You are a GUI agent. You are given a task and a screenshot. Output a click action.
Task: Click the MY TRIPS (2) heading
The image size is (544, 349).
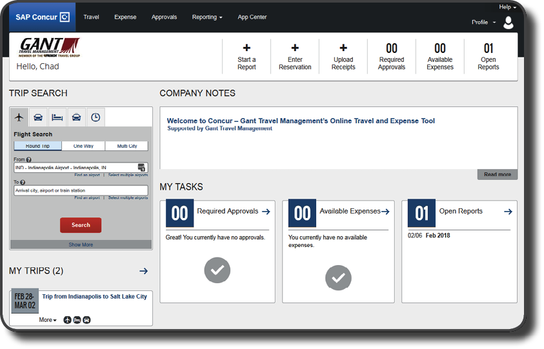(x=36, y=271)
